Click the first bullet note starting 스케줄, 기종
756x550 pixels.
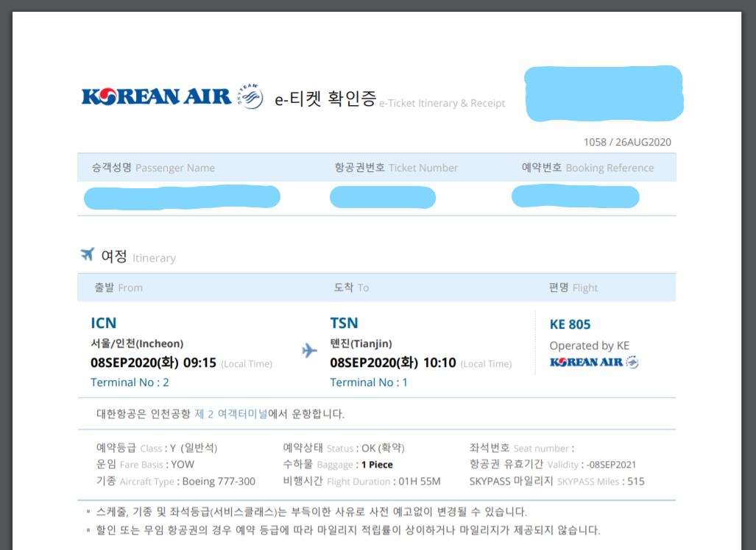[x=311, y=512]
